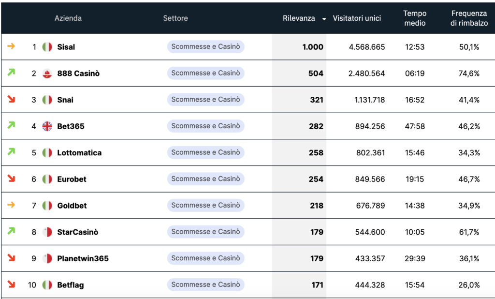495x299 pixels.
Task: Click the Italian flag next to Snai
Action: 47,100
